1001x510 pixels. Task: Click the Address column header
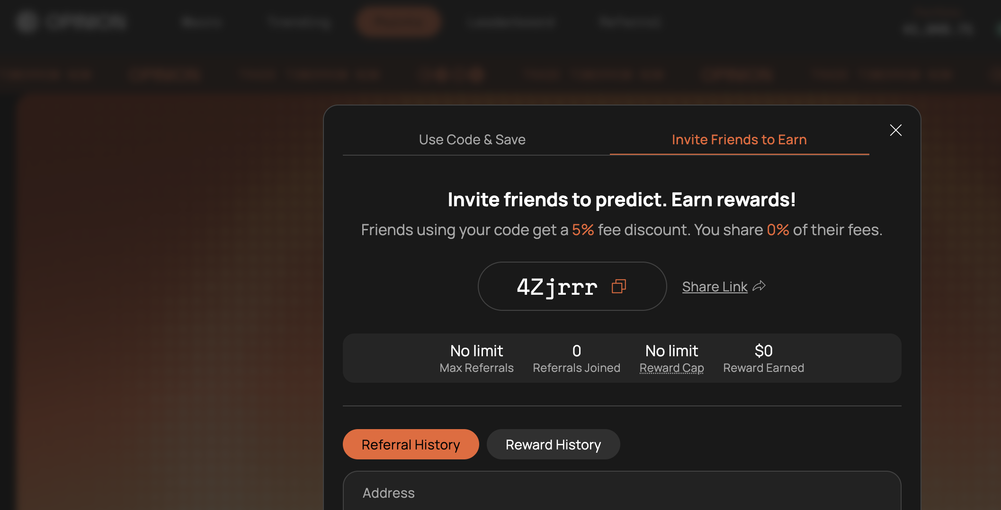388,493
